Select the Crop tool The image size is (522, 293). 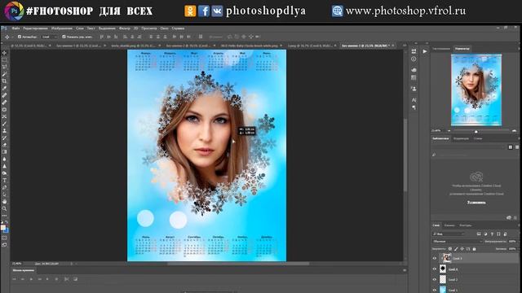[4, 81]
